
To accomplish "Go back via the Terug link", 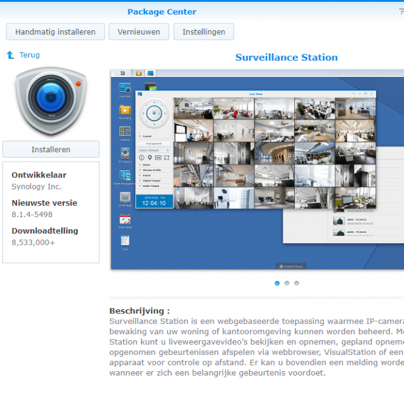I will click(x=30, y=55).
